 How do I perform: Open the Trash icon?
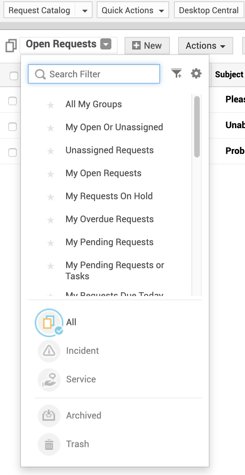tap(49, 444)
